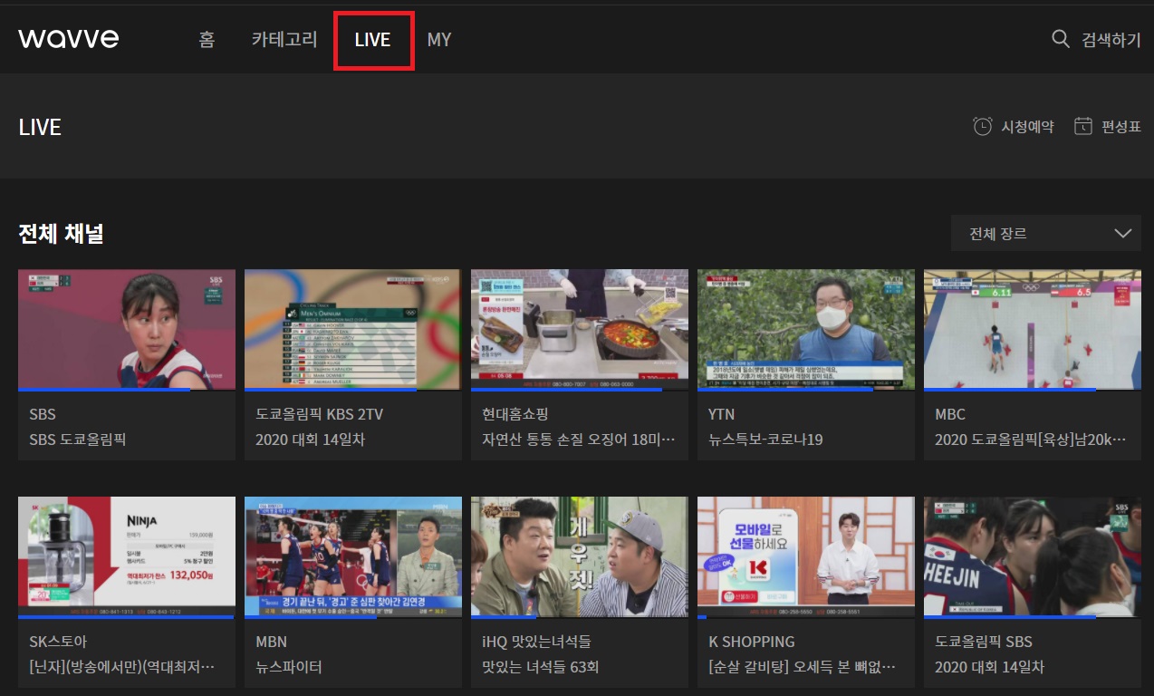The height and width of the screenshot is (696, 1154).
Task: Click the SBS channel name text
Action: 43,414
